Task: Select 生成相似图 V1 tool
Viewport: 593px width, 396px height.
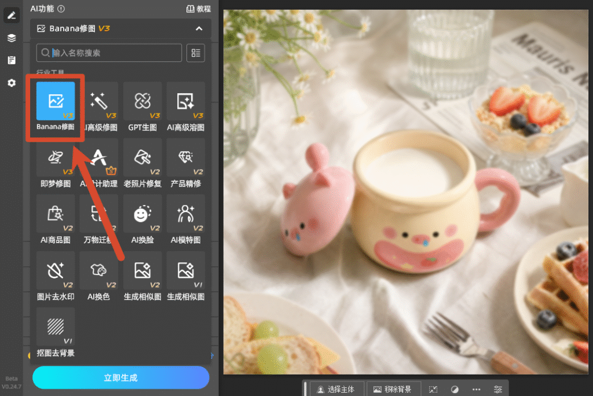Action: [186, 271]
